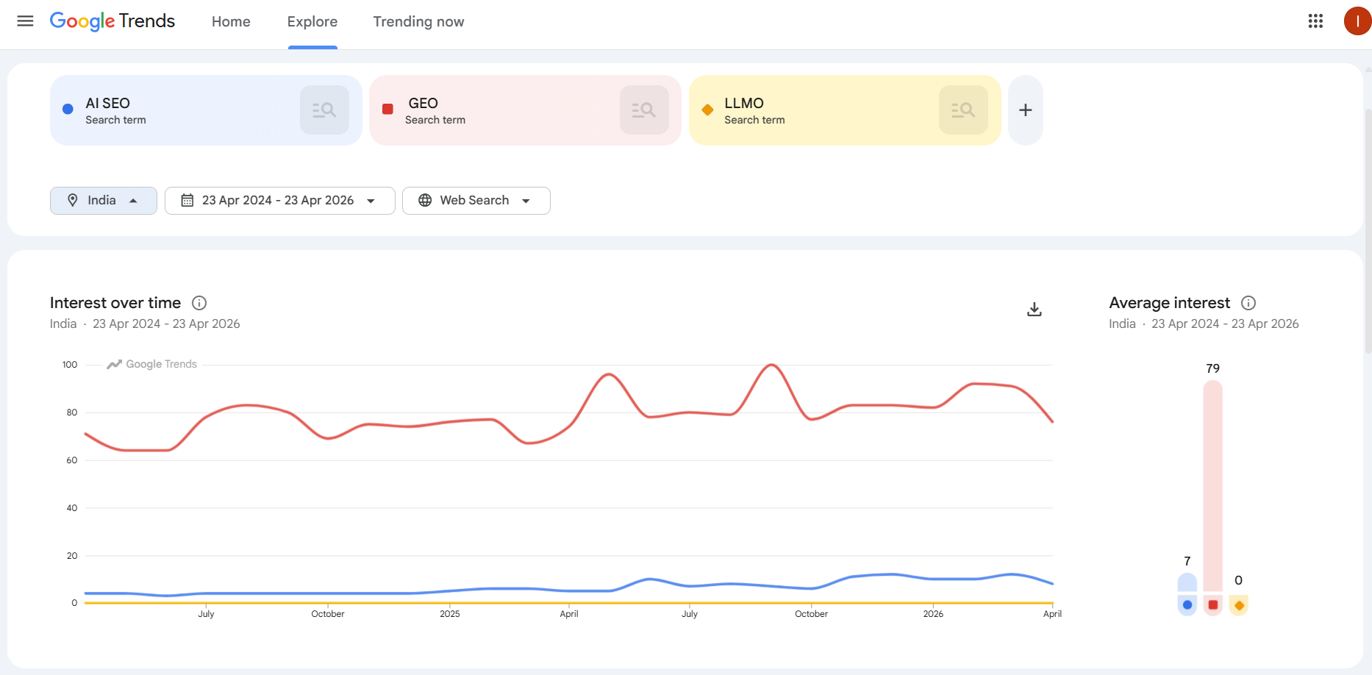Open the Web Search category dropdown
Image resolution: width=1372 pixels, height=675 pixels.
[476, 200]
